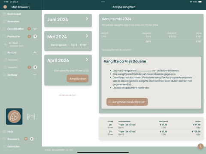Click the orange warning badge next to Grondstoffen
The width and height of the screenshot is (206, 154).
point(29,29)
